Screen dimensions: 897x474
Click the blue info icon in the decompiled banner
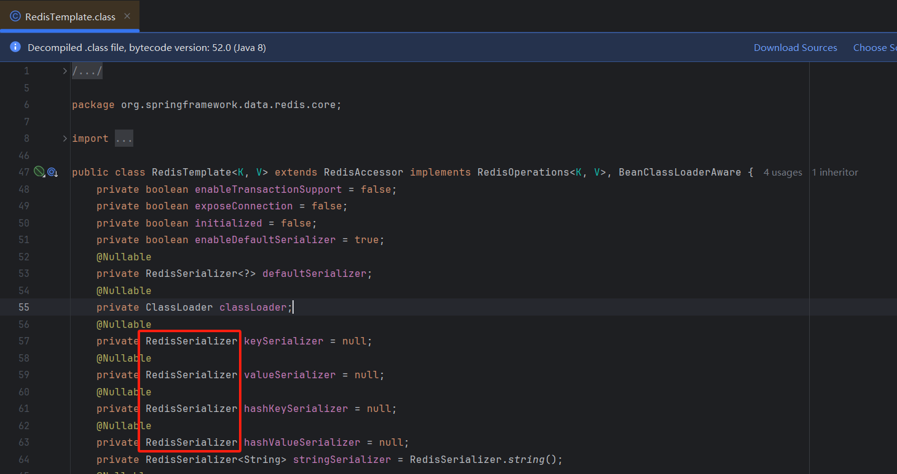pyautogui.click(x=15, y=47)
